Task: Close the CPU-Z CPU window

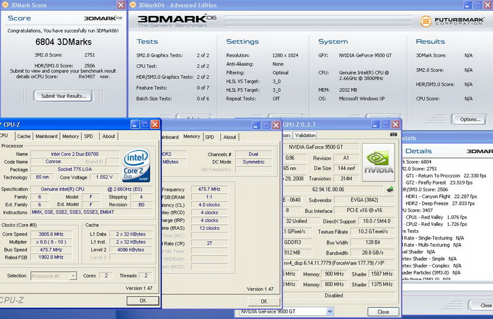Action: click(155, 125)
